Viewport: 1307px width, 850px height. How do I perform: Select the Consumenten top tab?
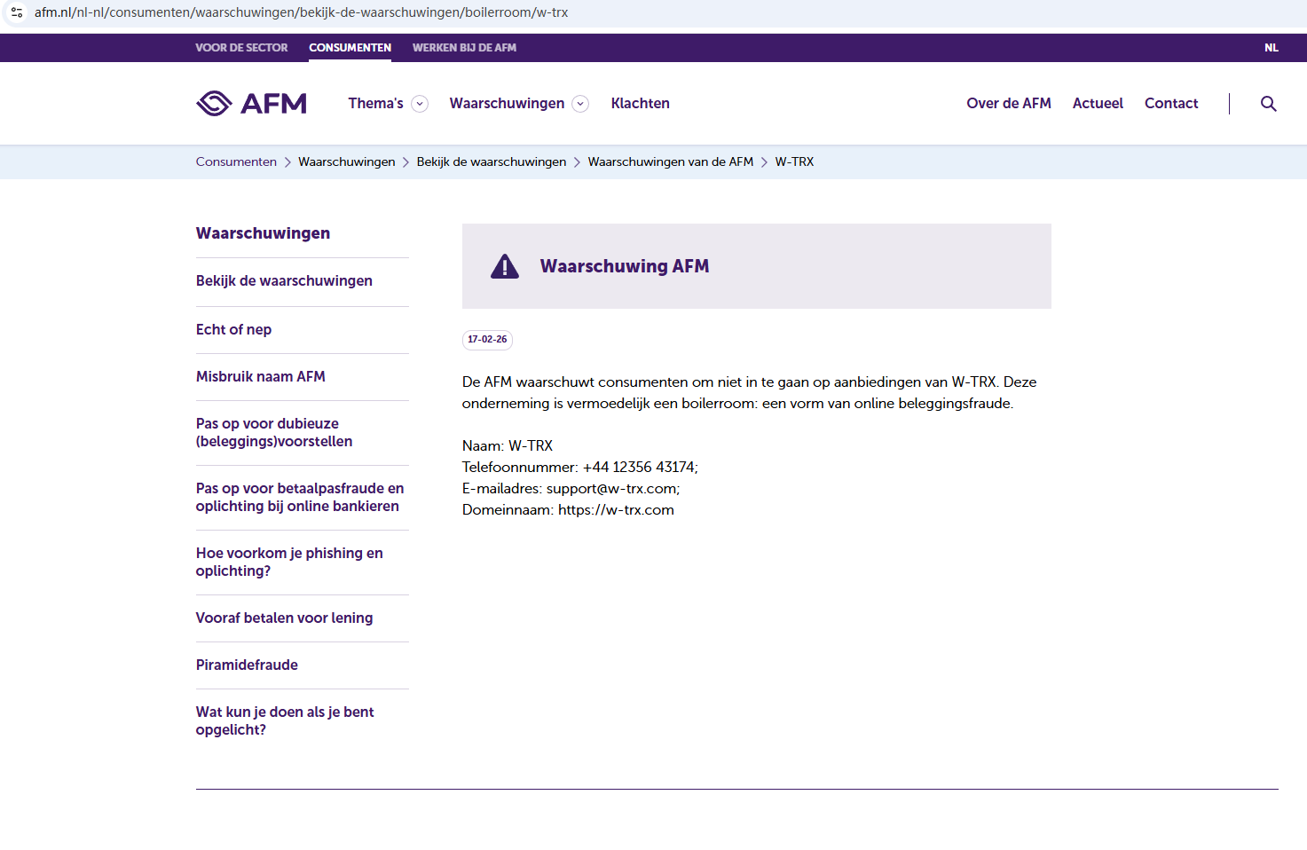[350, 48]
